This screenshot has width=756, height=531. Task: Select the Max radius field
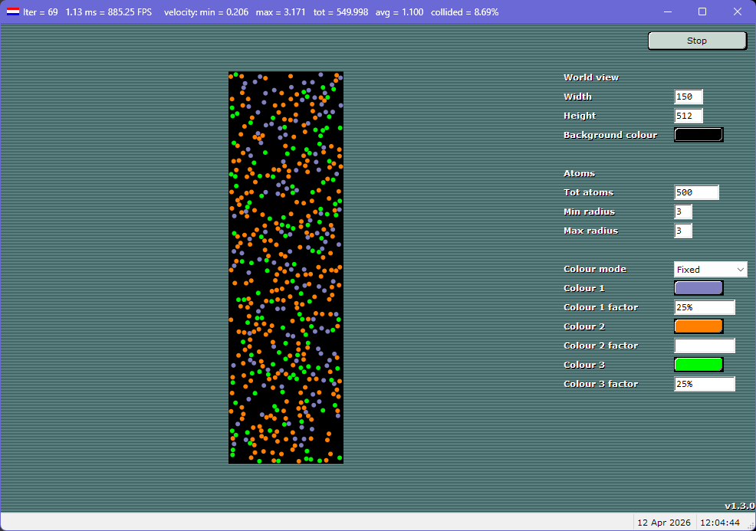[683, 231]
